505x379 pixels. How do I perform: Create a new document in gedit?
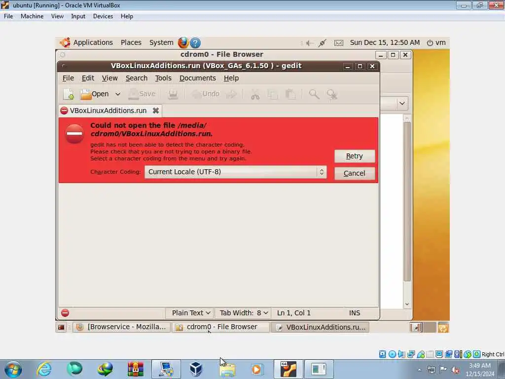pyautogui.click(x=68, y=94)
